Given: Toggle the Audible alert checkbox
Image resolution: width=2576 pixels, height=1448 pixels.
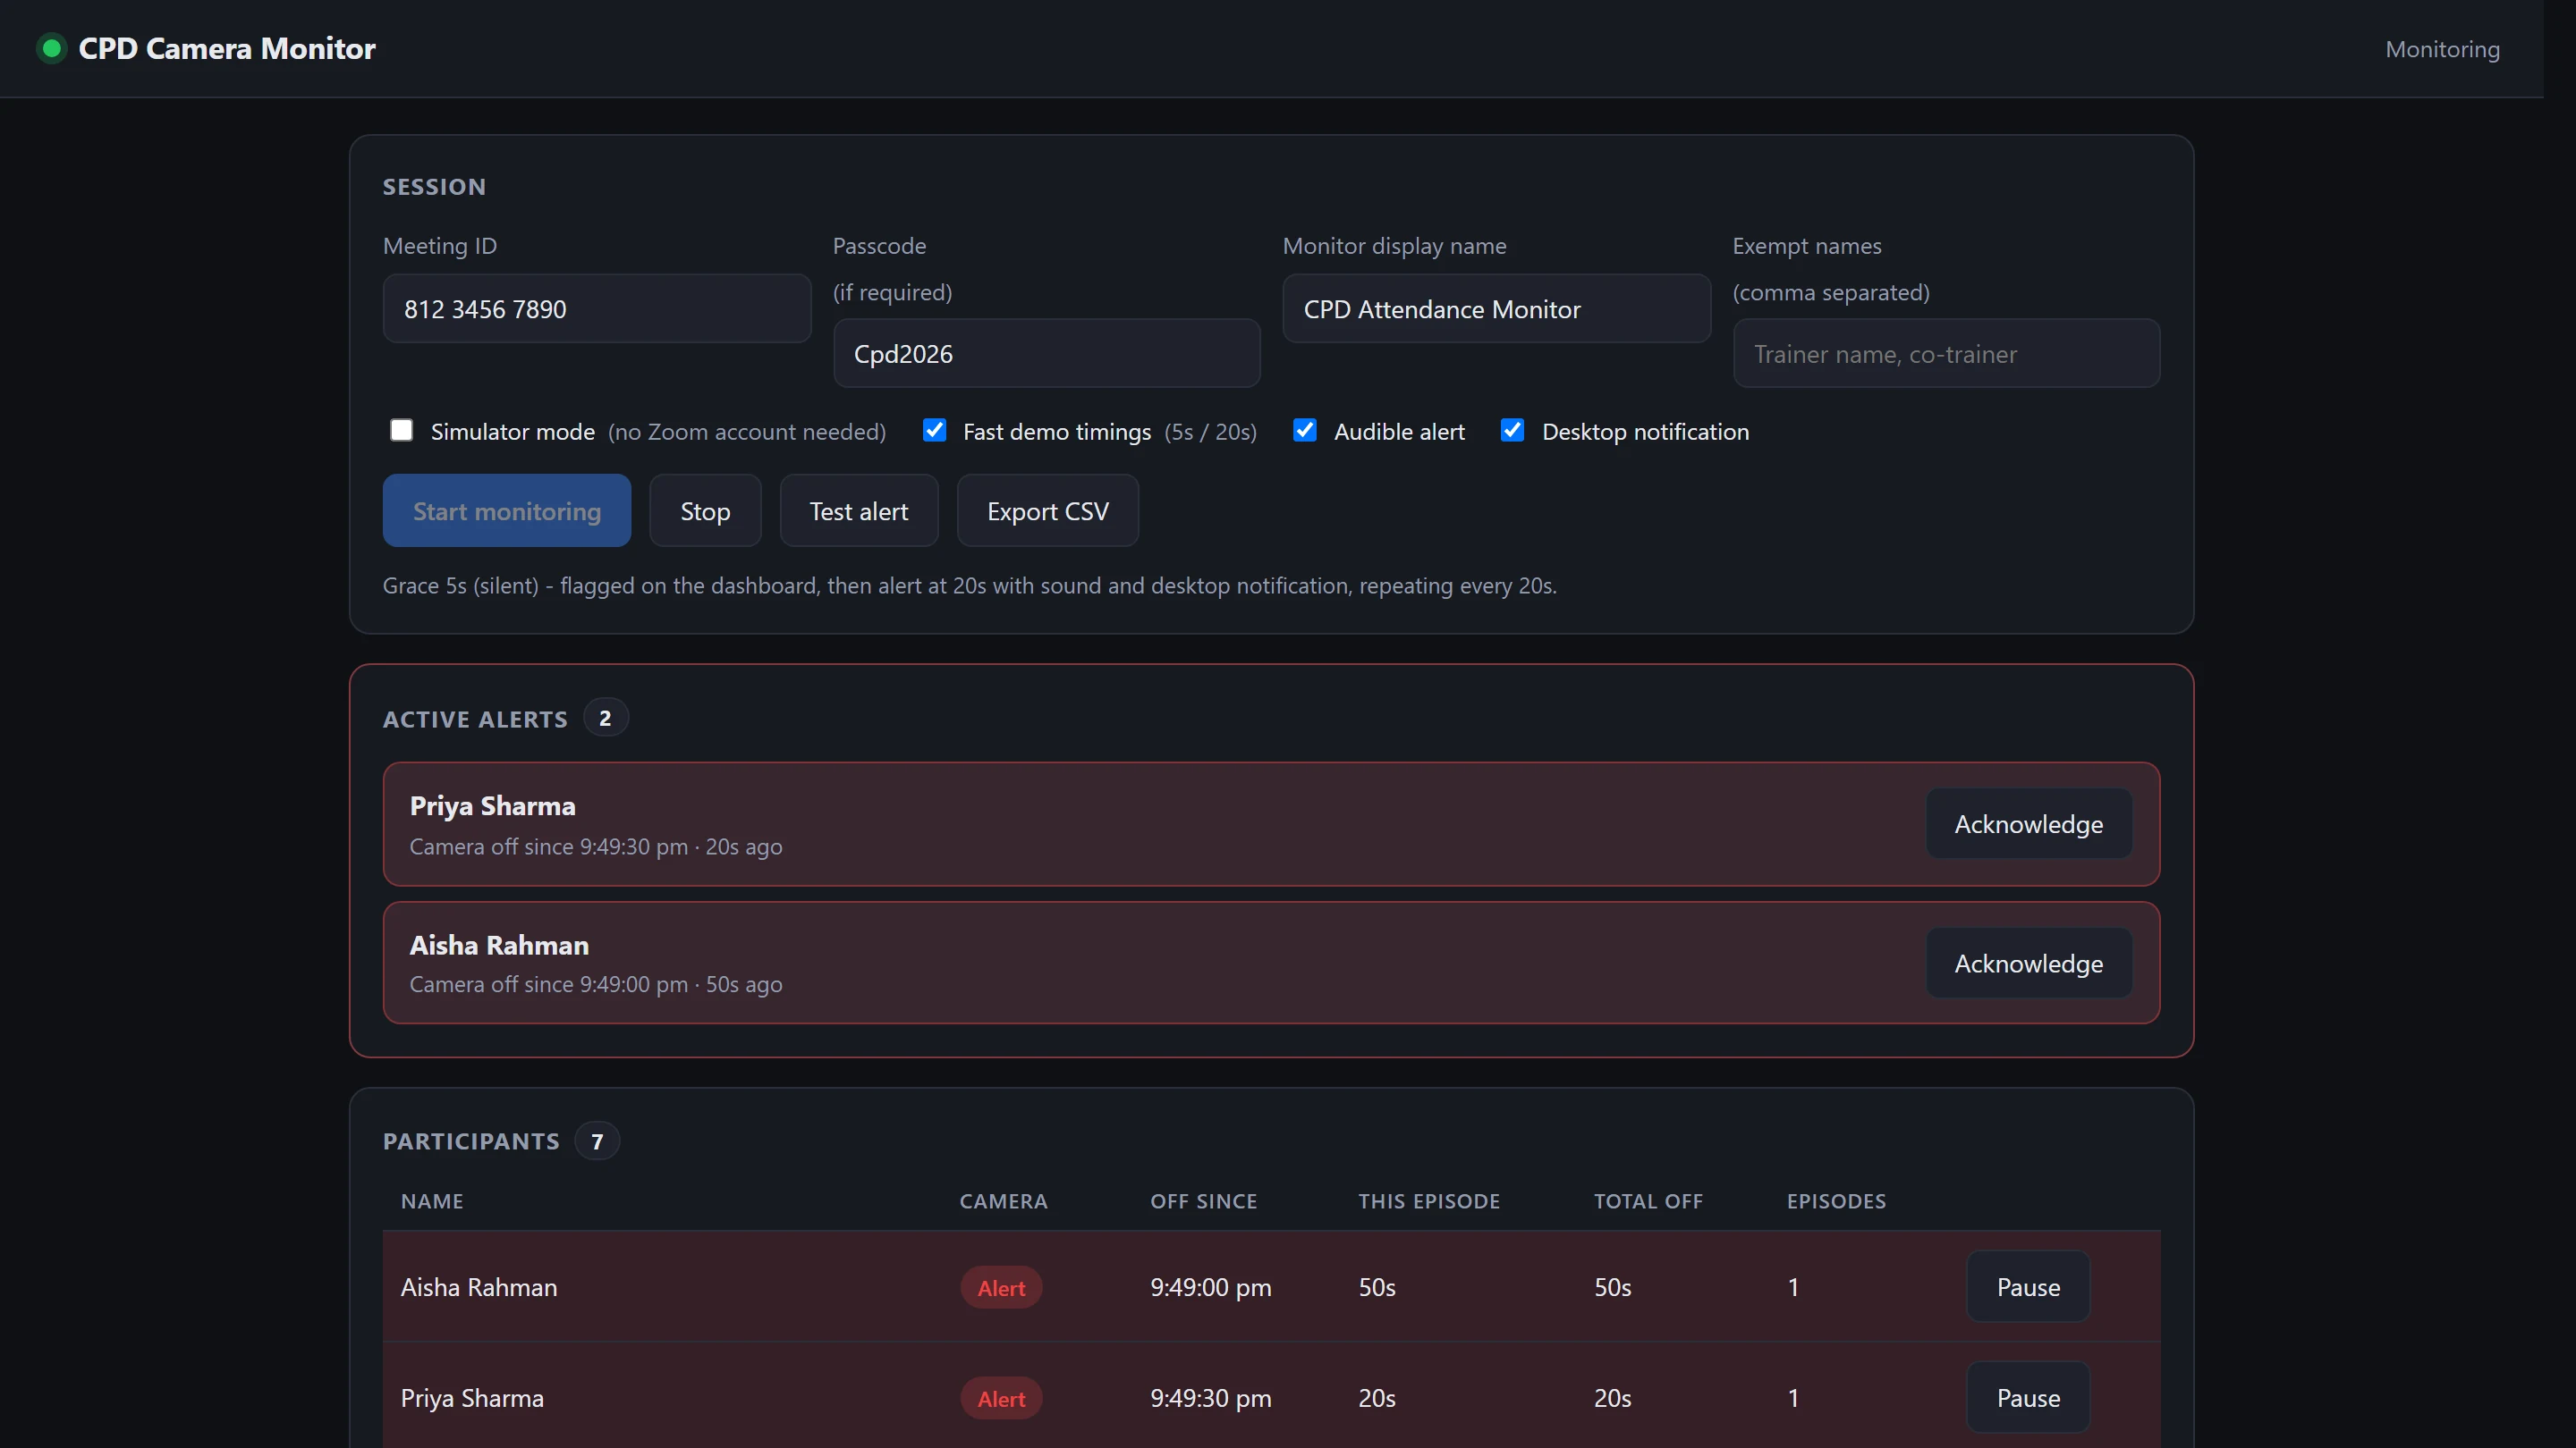Looking at the screenshot, I should [1304, 431].
